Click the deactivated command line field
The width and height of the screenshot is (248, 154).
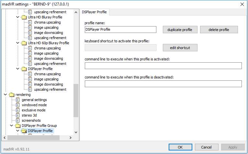tap(163, 84)
